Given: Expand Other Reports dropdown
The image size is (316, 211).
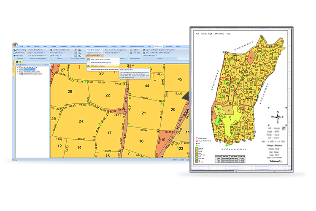Looking at the screenshot, I should coord(165,53).
